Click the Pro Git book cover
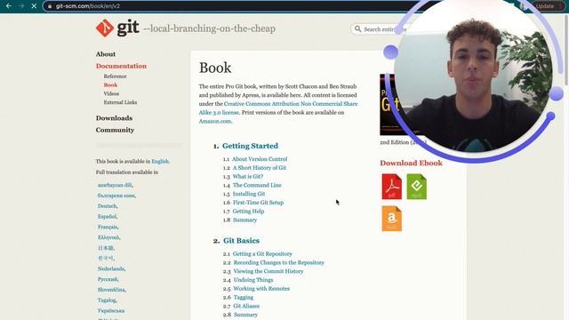 pyautogui.click(x=389, y=105)
